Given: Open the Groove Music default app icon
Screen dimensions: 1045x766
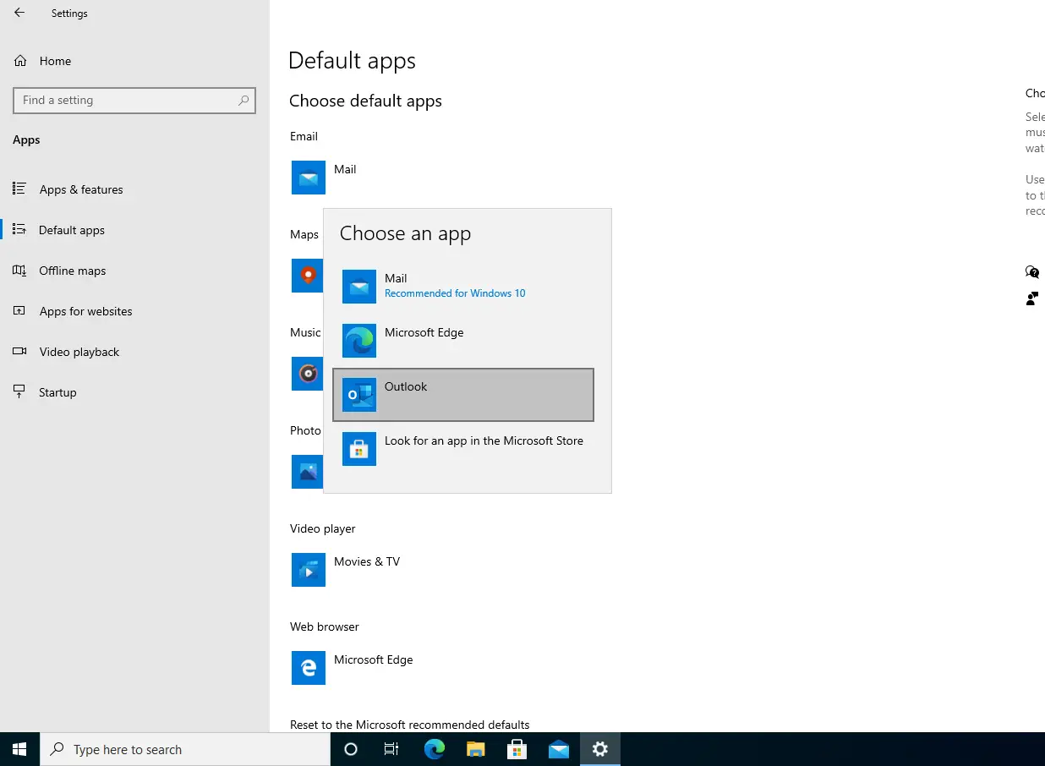Looking at the screenshot, I should pos(307,374).
